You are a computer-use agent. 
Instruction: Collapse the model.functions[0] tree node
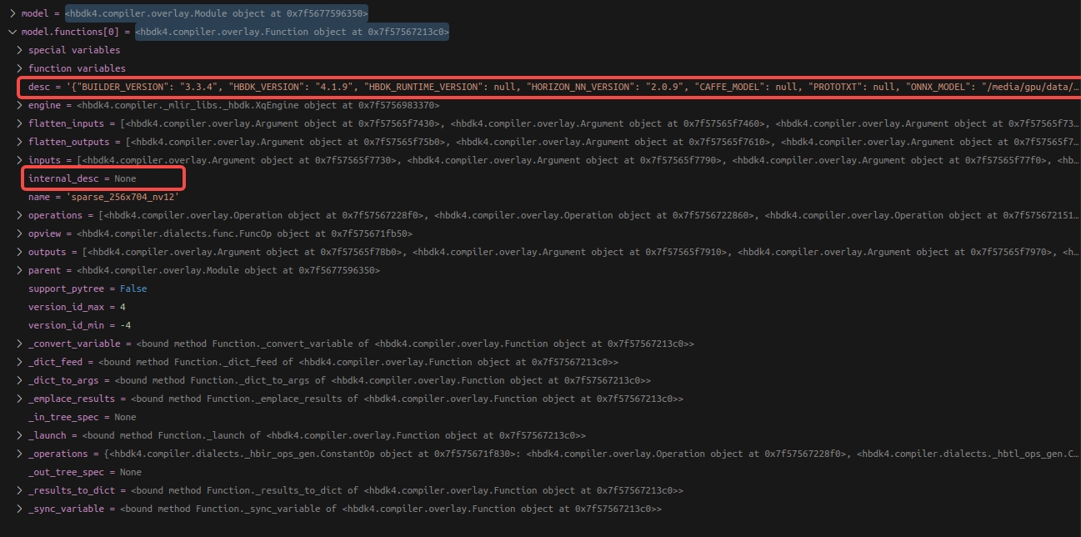(12, 33)
